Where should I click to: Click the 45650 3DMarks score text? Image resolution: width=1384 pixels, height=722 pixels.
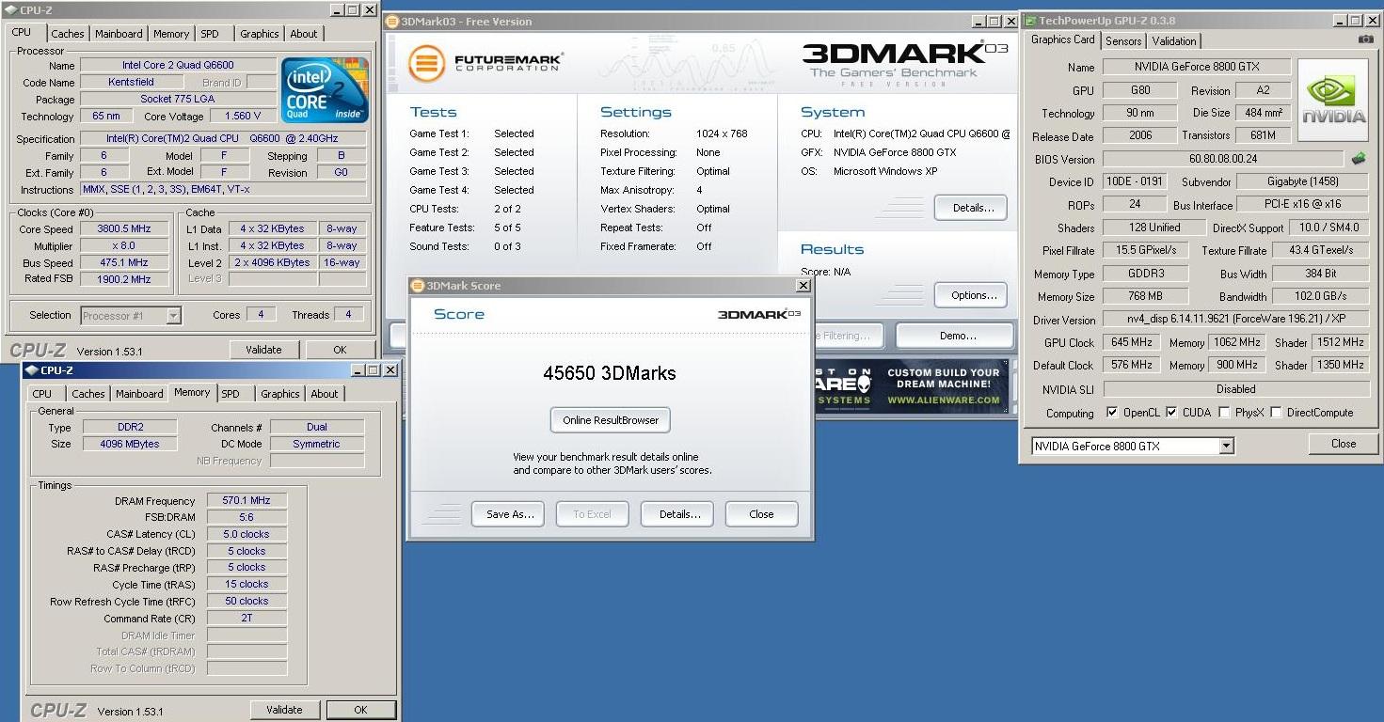pos(610,373)
